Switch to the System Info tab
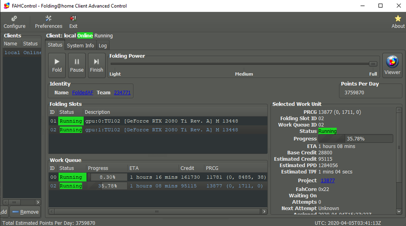This screenshot has width=406, height=226. 80,45
